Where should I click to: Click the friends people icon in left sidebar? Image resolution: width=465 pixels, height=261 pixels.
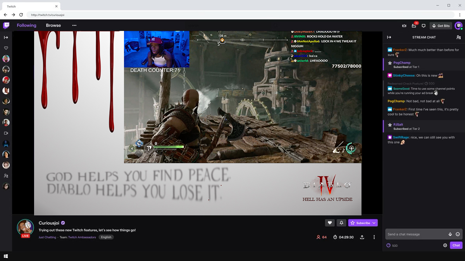6,176
